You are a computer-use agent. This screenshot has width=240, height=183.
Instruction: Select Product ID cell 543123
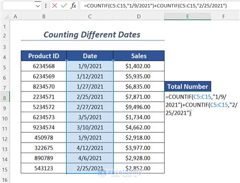(44, 168)
